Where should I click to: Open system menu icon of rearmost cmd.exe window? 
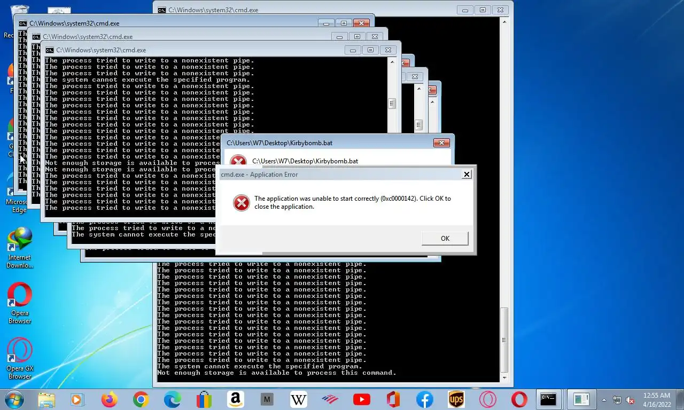point(161,10)
